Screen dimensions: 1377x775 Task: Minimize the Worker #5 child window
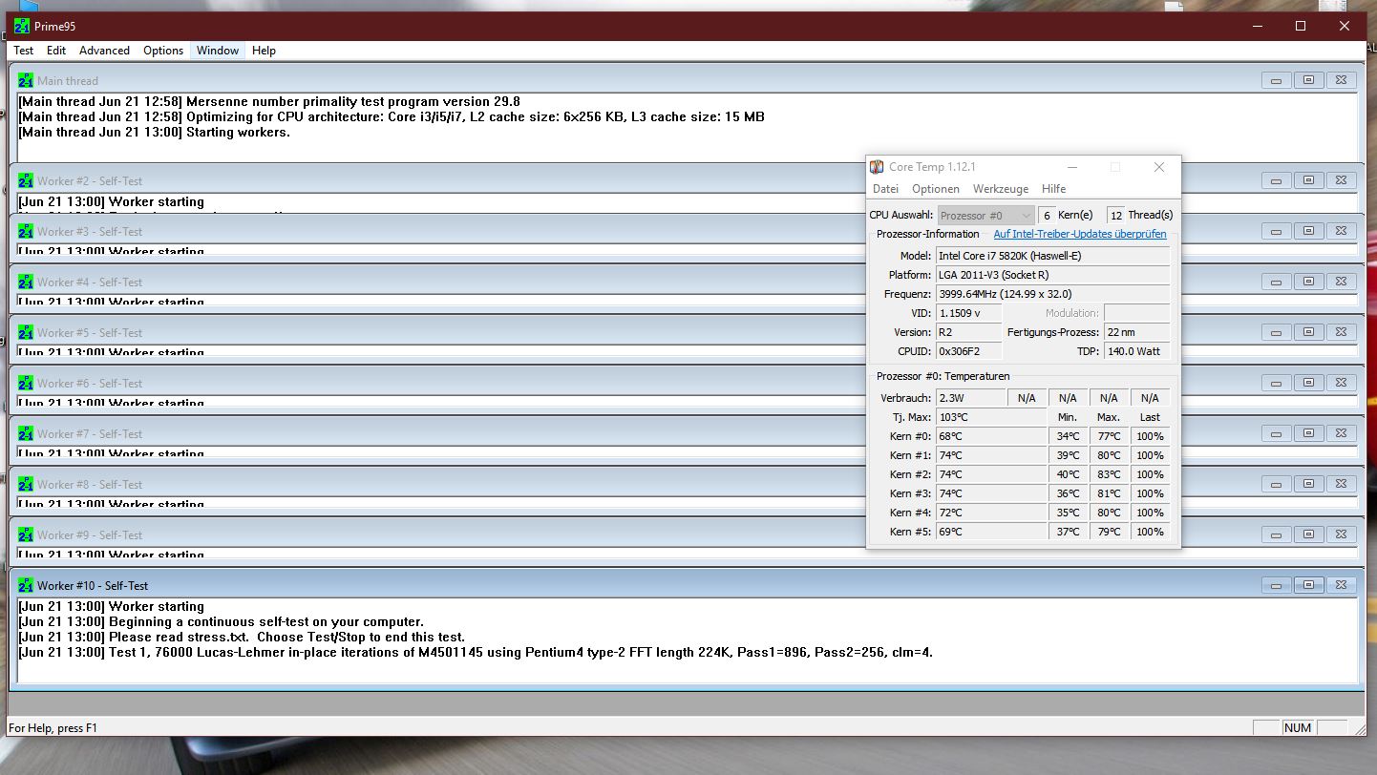(1276, 332)
